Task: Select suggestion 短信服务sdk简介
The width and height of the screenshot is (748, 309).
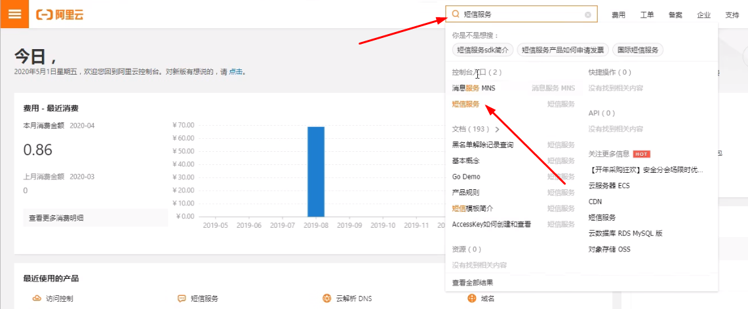Action: pos(482,50)
